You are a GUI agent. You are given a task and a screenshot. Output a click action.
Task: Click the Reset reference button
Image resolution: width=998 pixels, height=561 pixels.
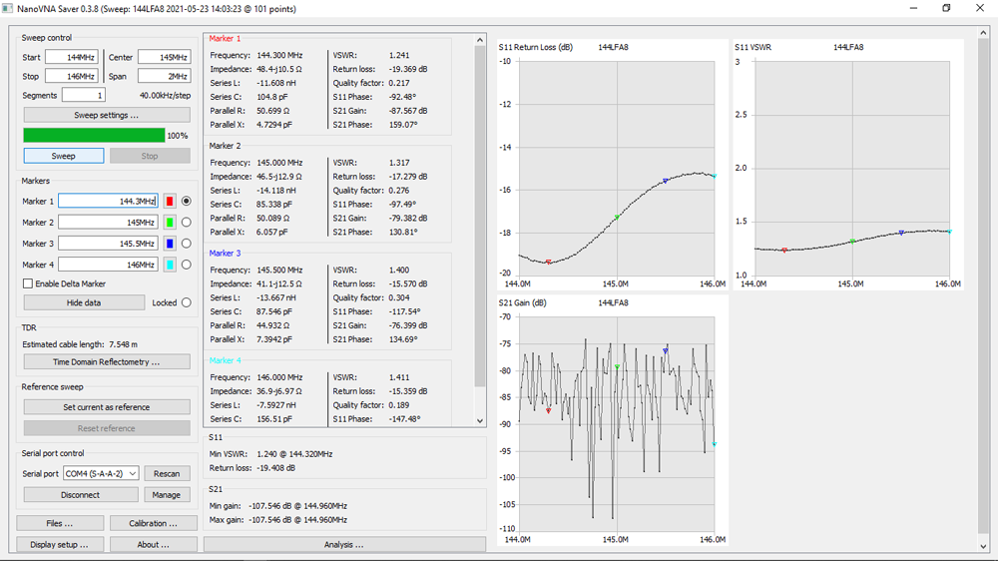[107, 428]
